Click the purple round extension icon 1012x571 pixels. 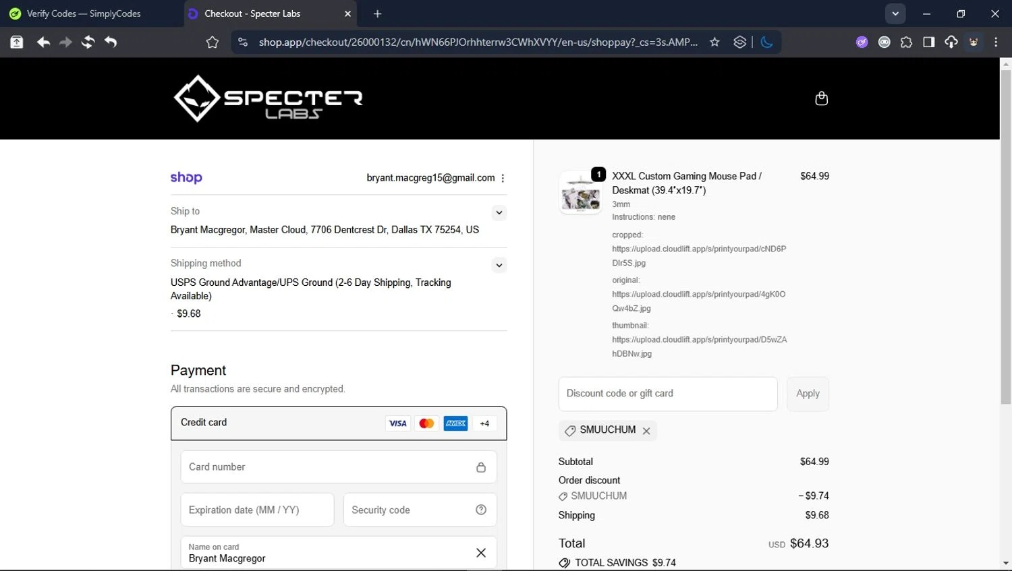click(862, 42)
